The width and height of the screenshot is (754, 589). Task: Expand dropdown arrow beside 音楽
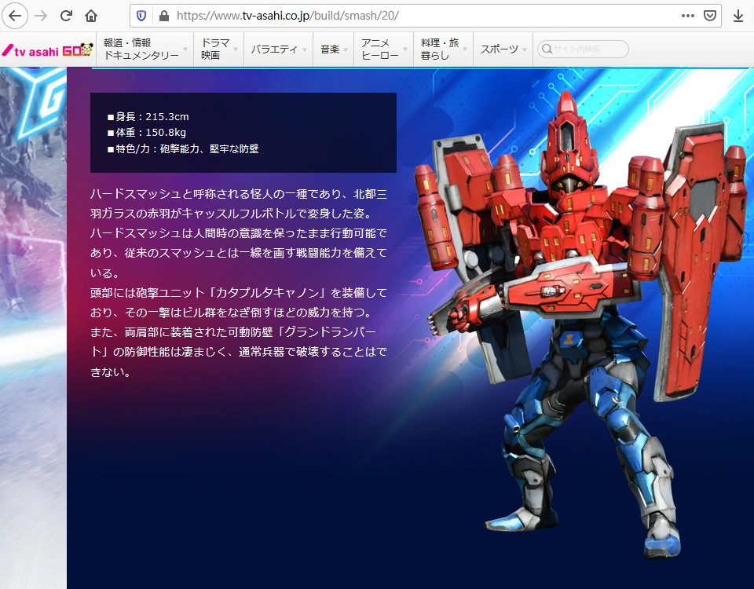(346, 49)
